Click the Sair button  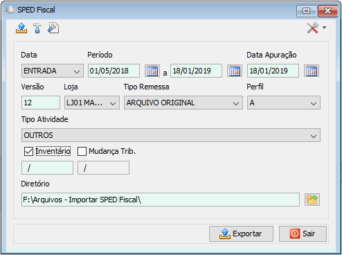[x=303, y=234]
